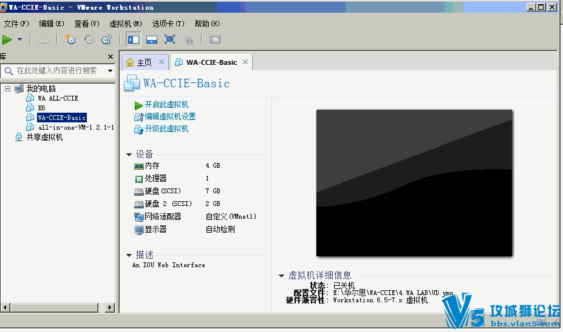Select 共享虚拟机 in library tree
Image resolution: width=563 pixels, height=332 pixels.
[x=44, y=137]
